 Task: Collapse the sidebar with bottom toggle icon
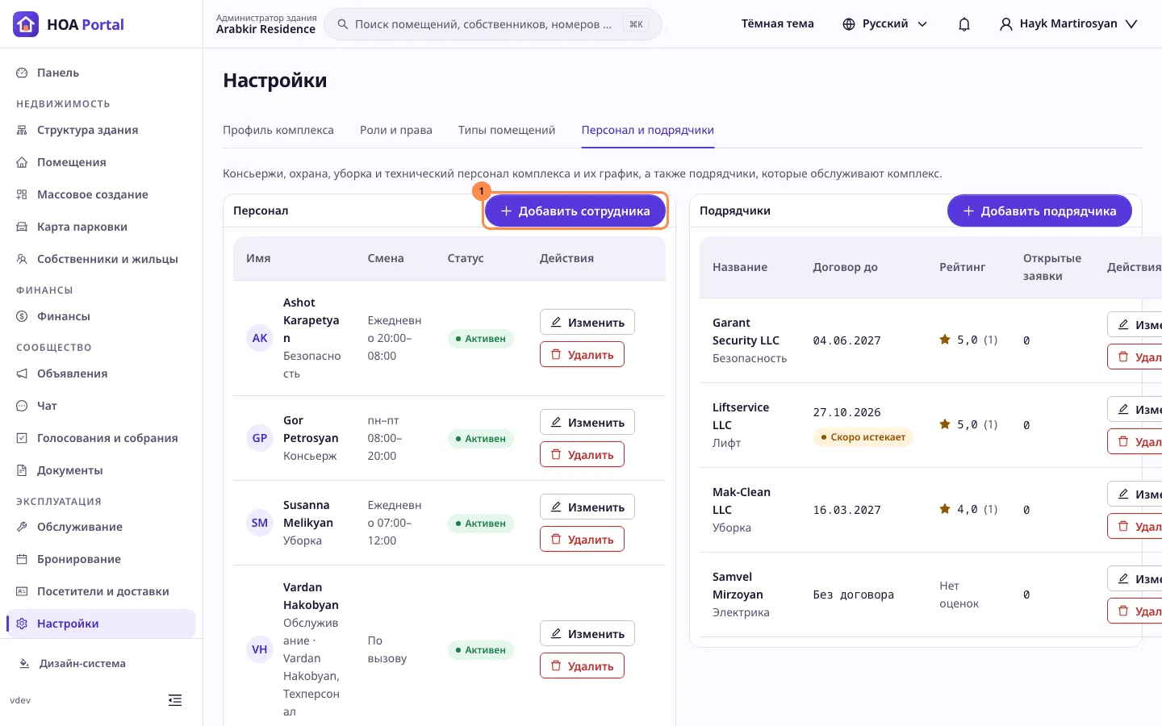175,700
